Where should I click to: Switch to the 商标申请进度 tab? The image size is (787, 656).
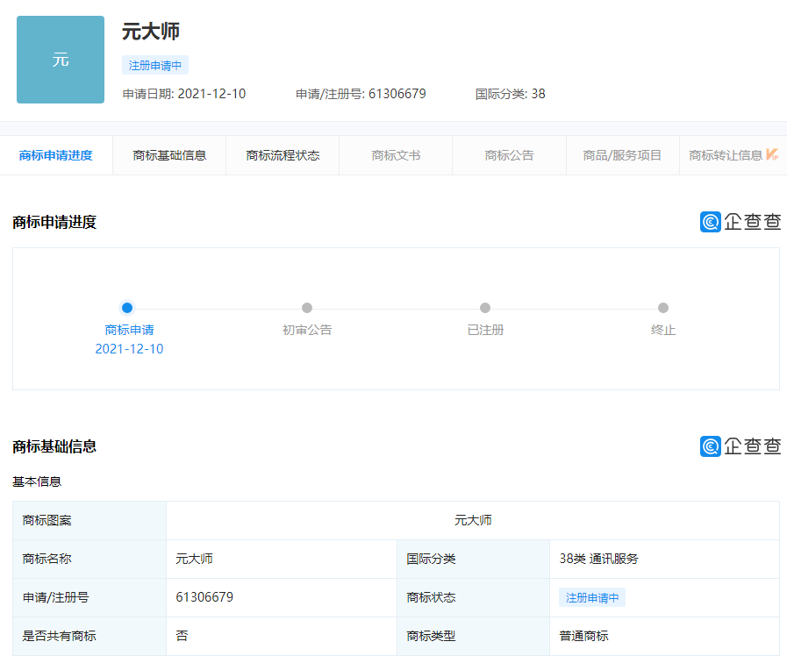tap(56, 155)
